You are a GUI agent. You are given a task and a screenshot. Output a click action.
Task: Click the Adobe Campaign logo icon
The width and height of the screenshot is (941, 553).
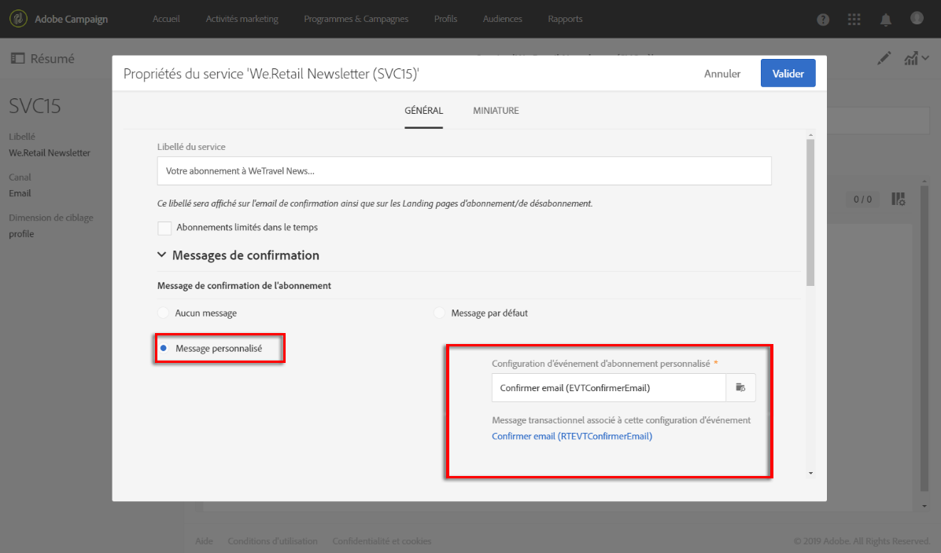(18, 19)
